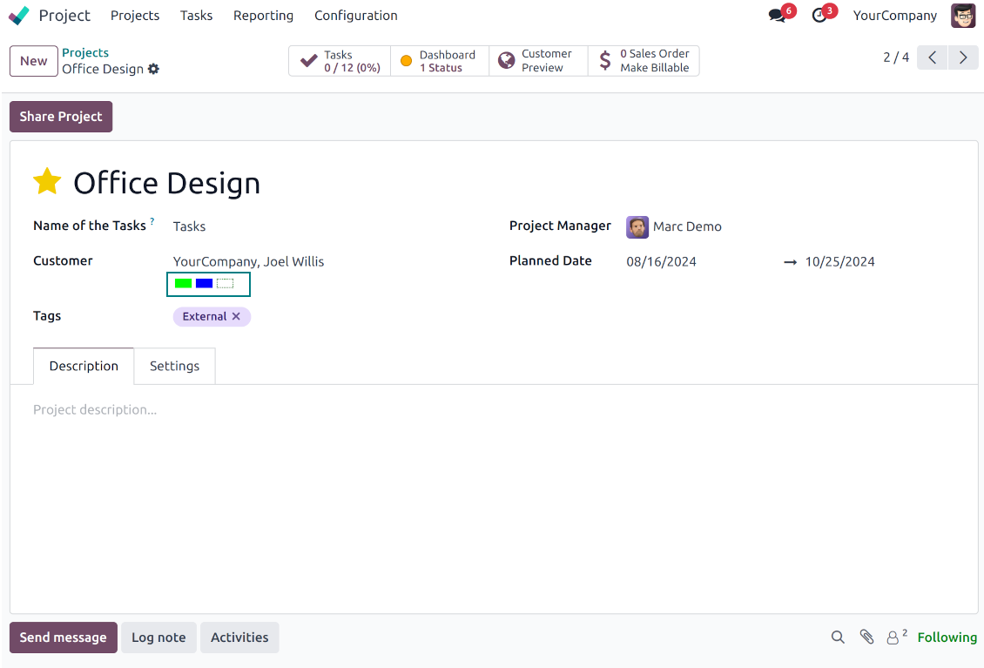
Task: Open the Tasks menu item
Action: click(196, 16)
